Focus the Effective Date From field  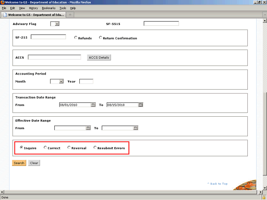(x=70, y=128)
